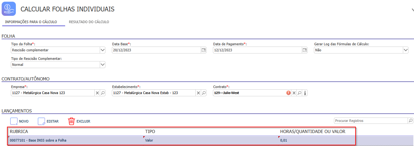This screenshot has height=146, width=414.
Task: Switch to Resultado do Cálculo tab
Action: tap(89, 22)
